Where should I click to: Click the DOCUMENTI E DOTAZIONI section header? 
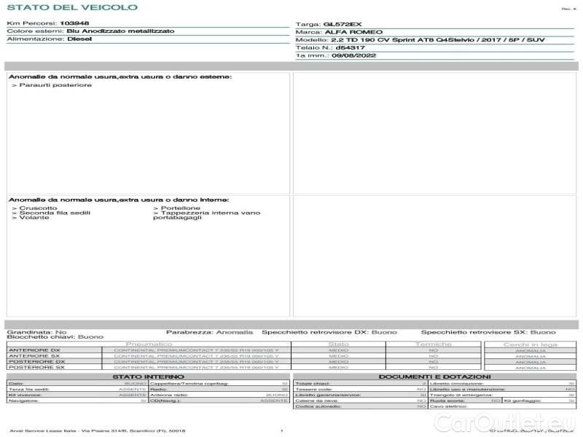434,377
